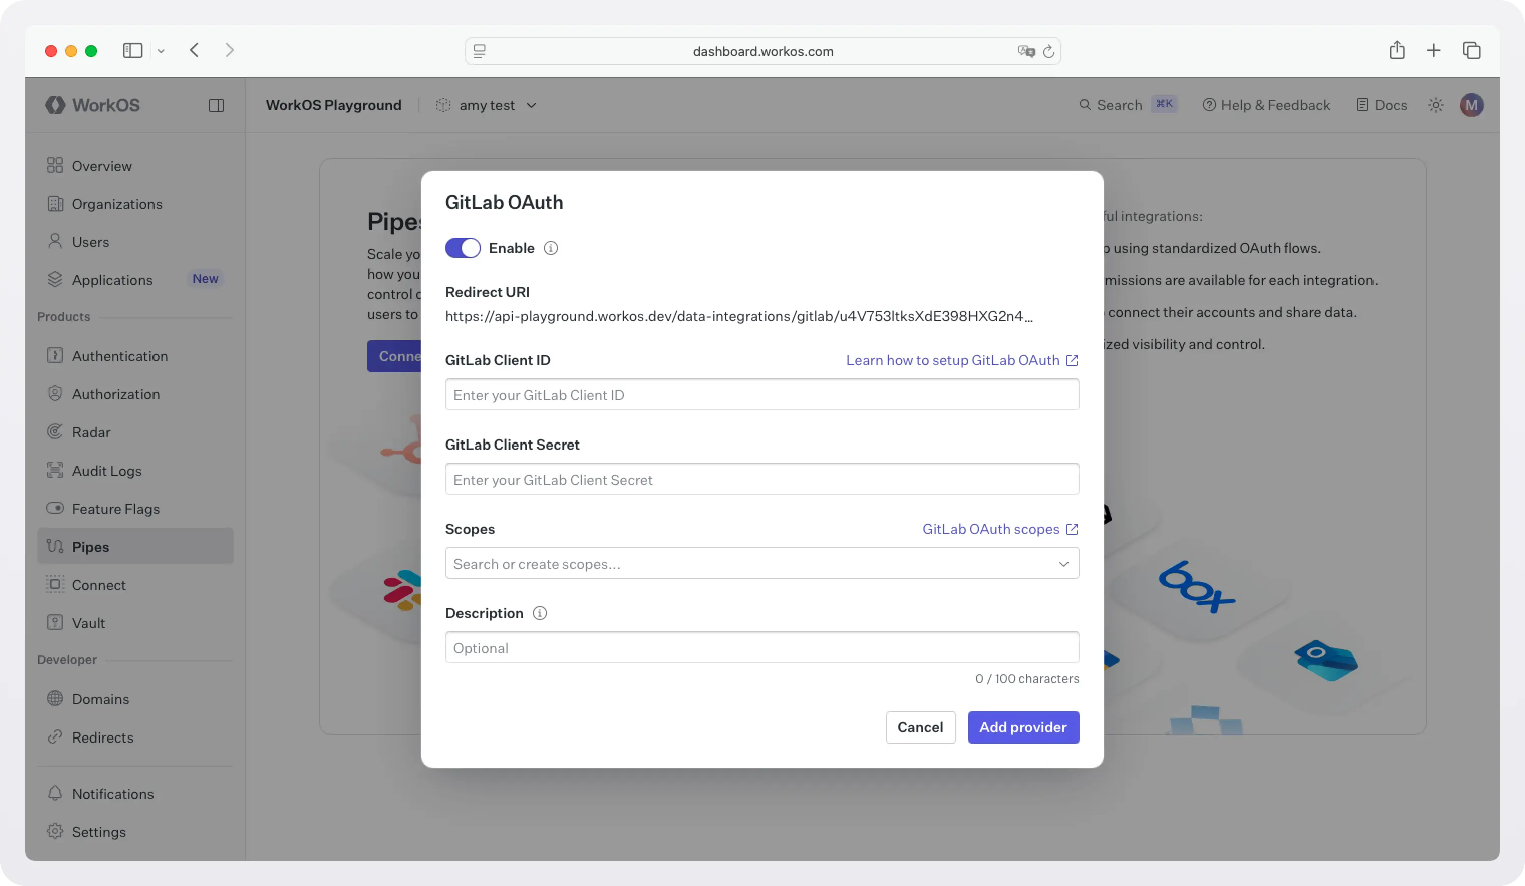
Task: Select the Vault icon
Action: coord(55,622)
